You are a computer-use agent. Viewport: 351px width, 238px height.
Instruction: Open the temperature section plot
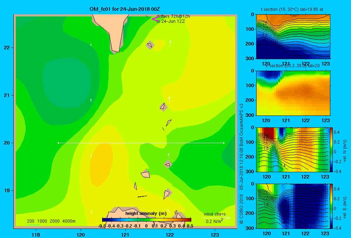coord(293,37)
